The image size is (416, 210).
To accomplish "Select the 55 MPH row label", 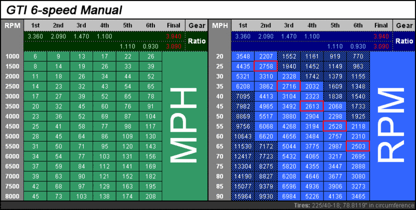I will 219,127.
